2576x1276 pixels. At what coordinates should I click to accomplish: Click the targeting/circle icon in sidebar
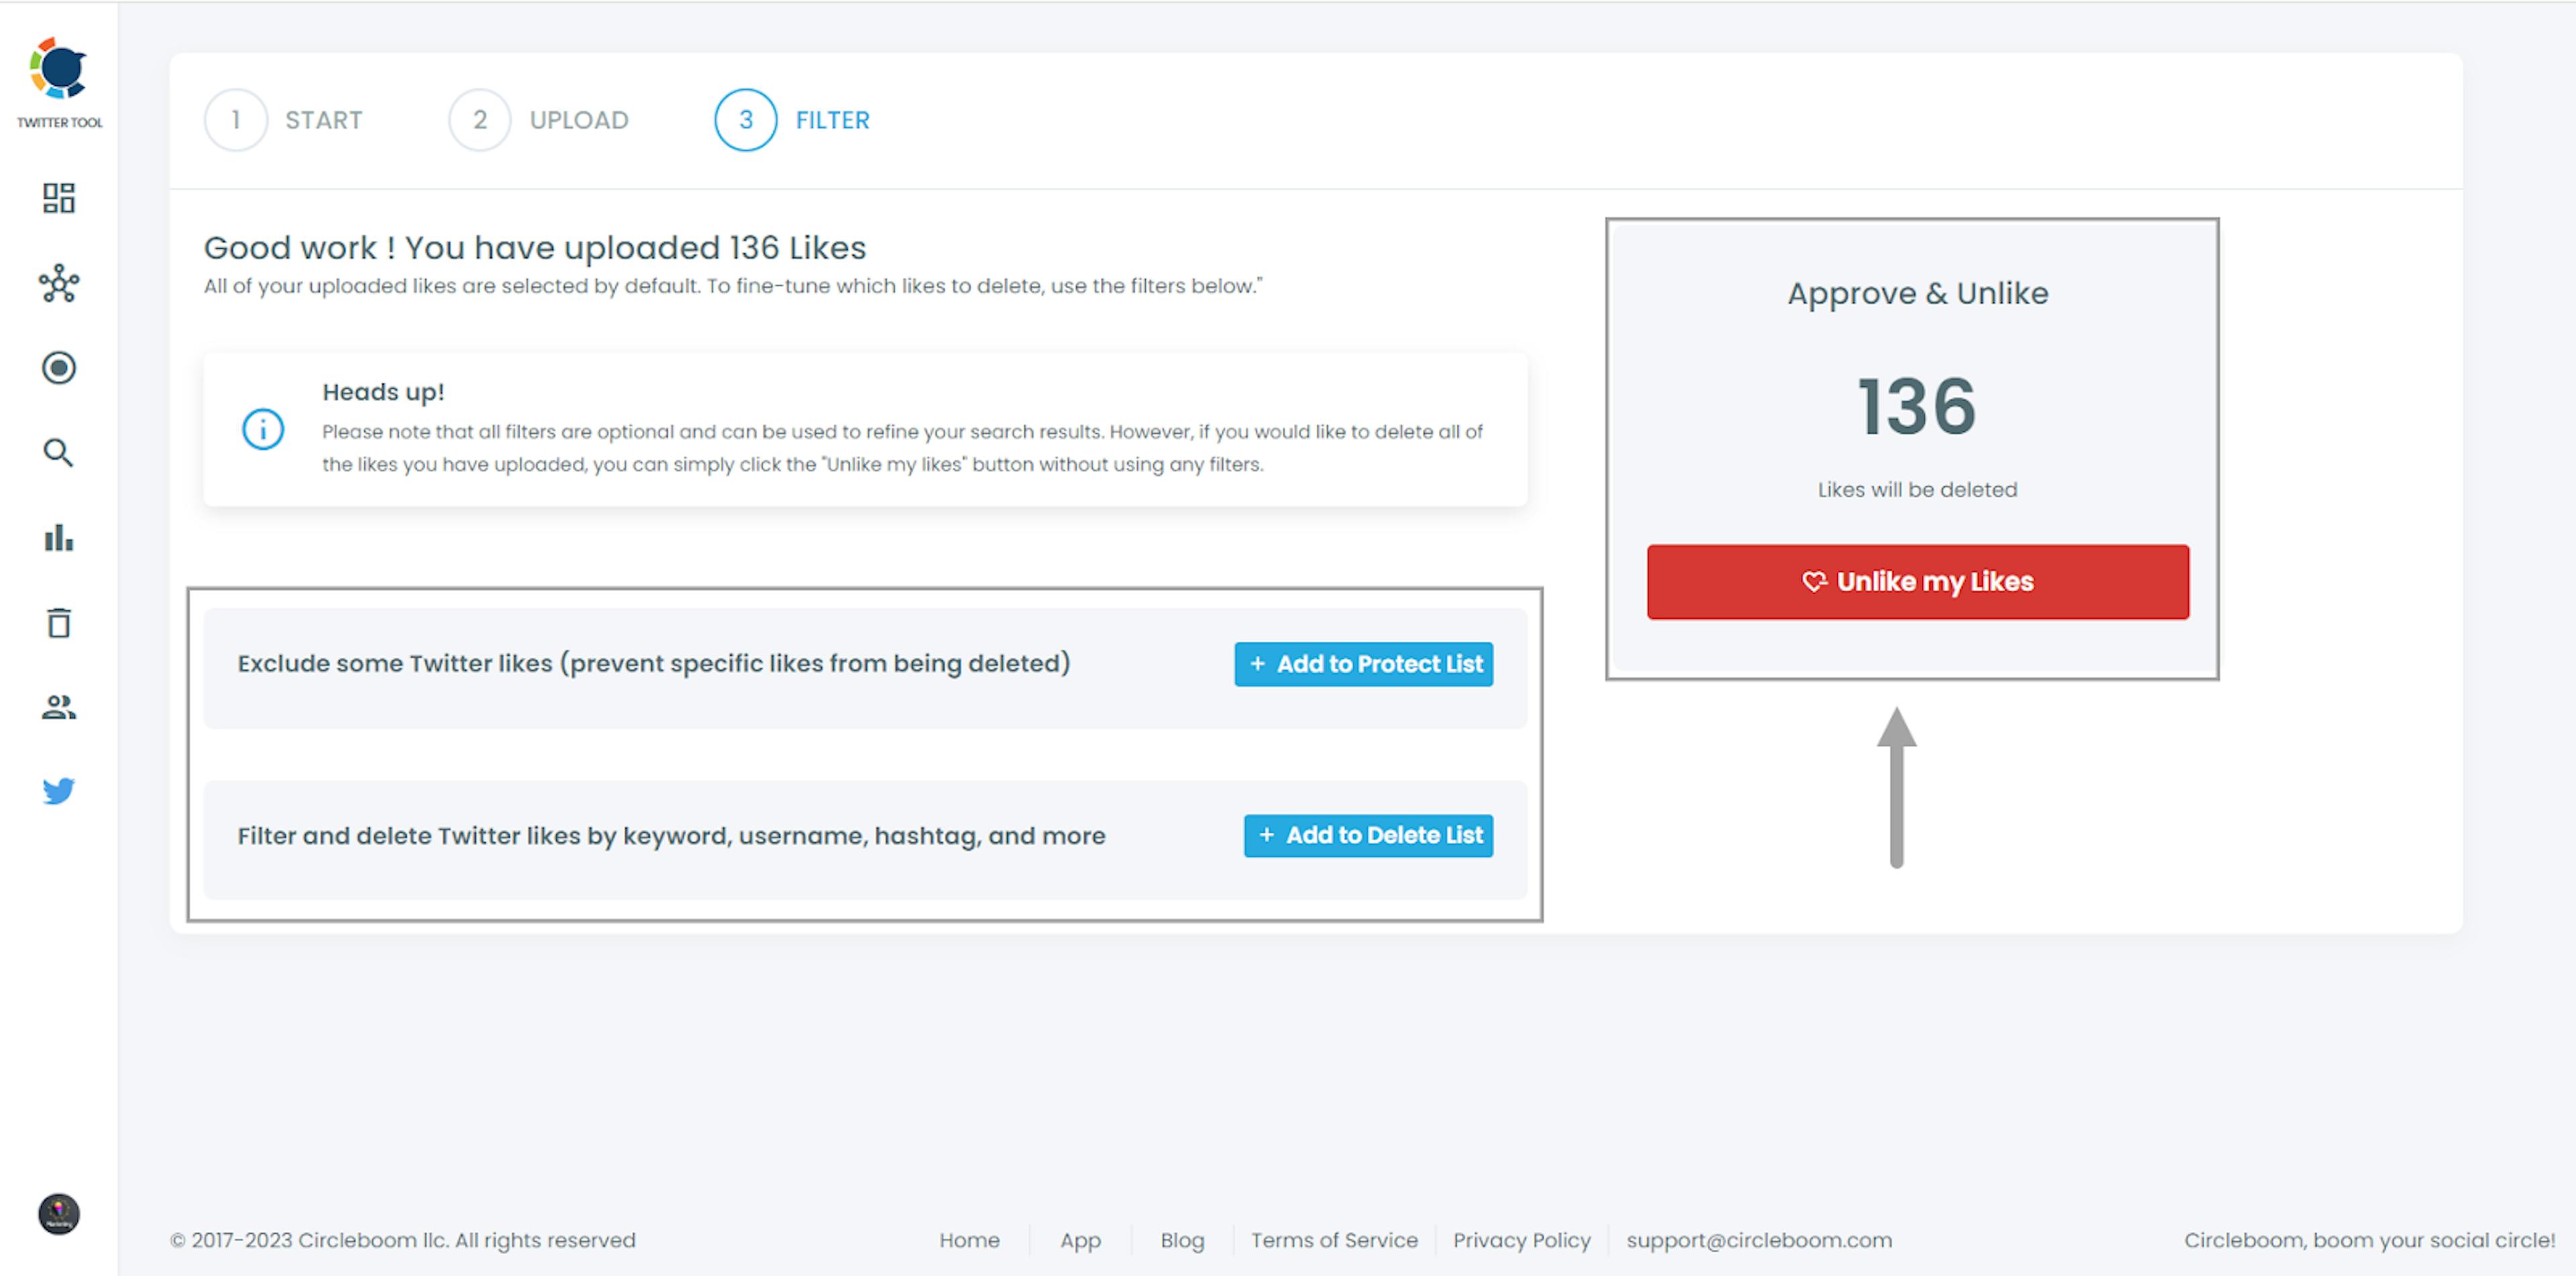[58, 368]
